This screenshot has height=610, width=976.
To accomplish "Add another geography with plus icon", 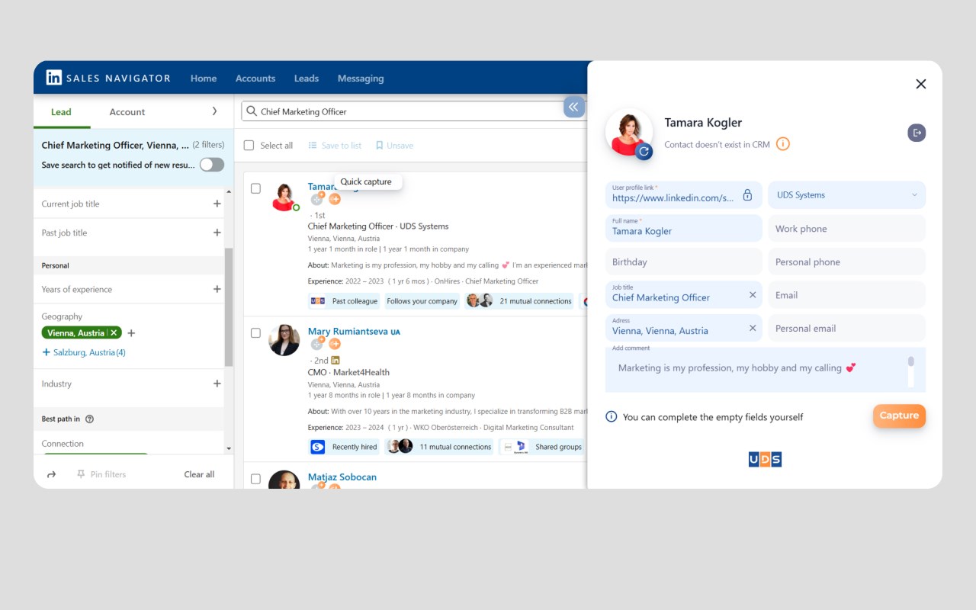I will 131,333.
